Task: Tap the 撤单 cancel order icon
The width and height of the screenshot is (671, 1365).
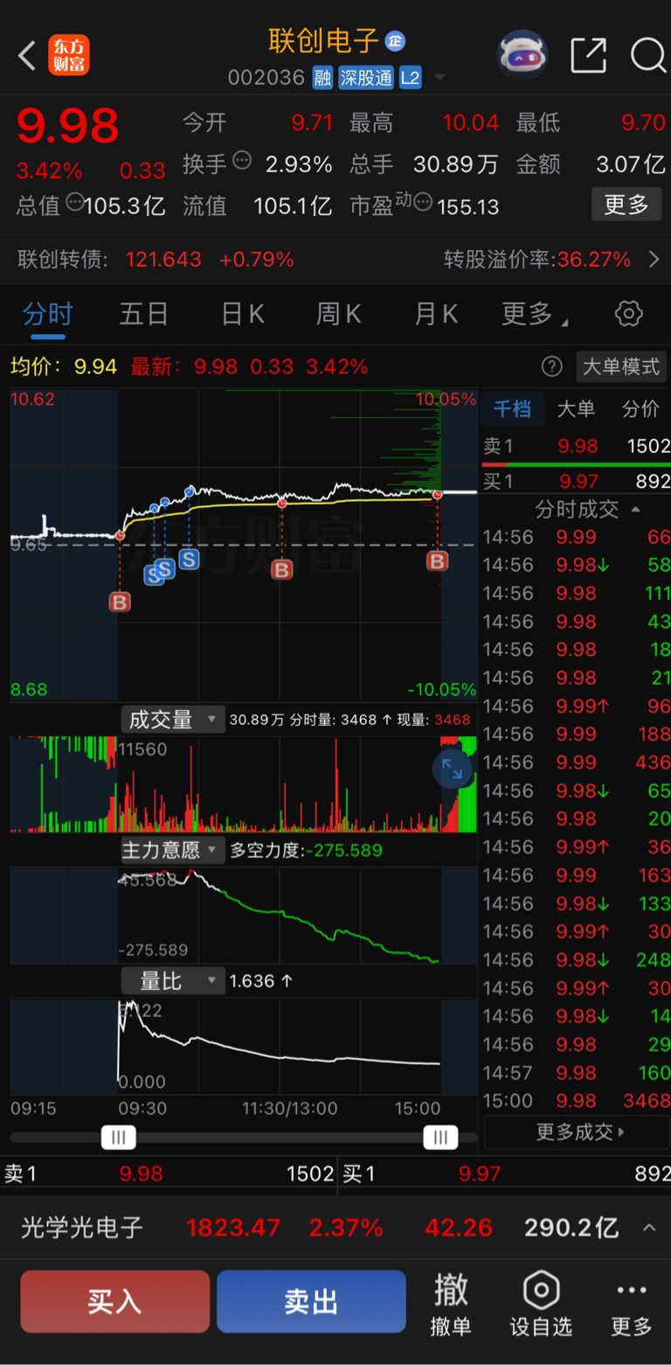Action: click(451, 1306)
